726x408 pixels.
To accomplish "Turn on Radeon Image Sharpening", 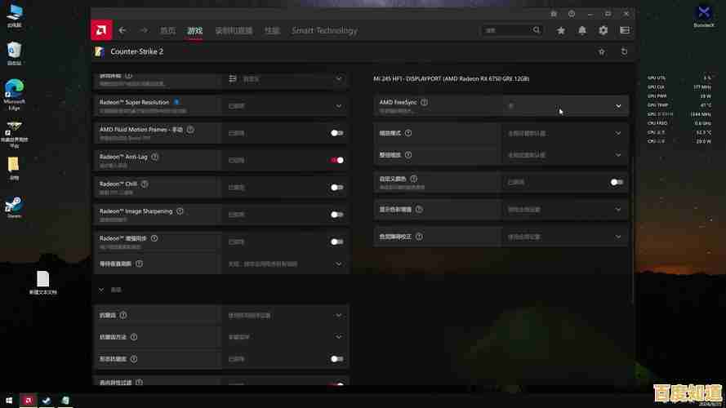I will tap(336, 215).
